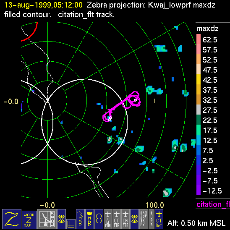Click the figure-eight loop icon
Screen dimensions: 230x230
99,219
